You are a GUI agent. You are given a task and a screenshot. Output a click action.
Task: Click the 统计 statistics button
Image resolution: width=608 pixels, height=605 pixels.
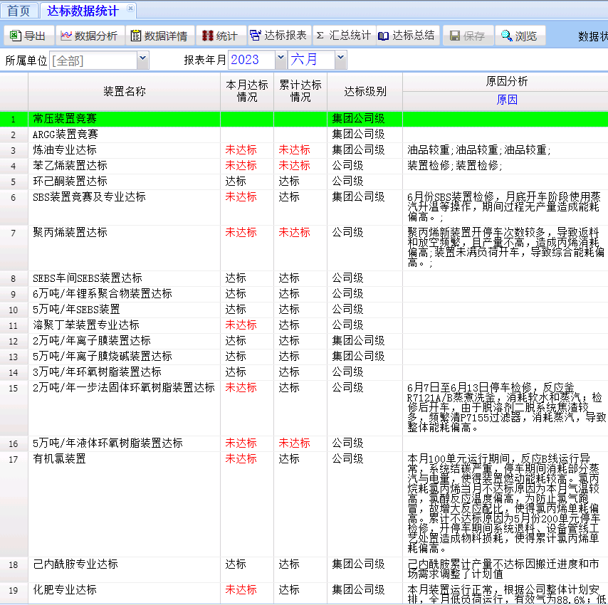(219, 36)
